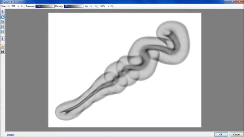Viewport: 244px width, 137px height.
Task: Select the Twirl clockwise tool under the cursor
Action: coord(3,16)
